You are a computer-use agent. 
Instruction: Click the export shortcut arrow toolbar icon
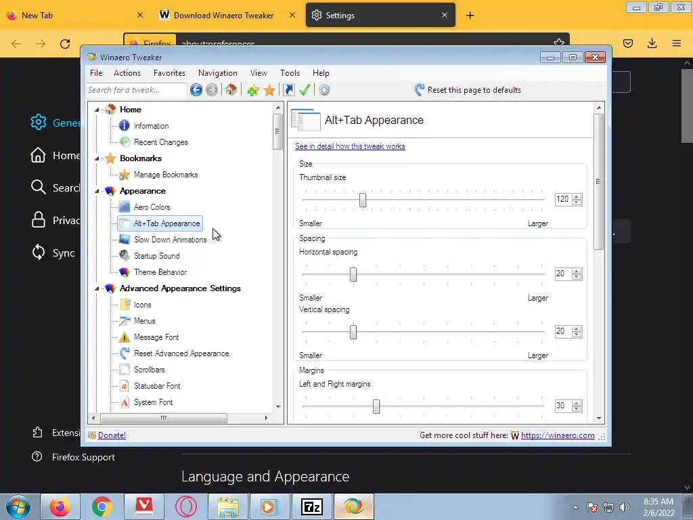[x=288, y=90]
